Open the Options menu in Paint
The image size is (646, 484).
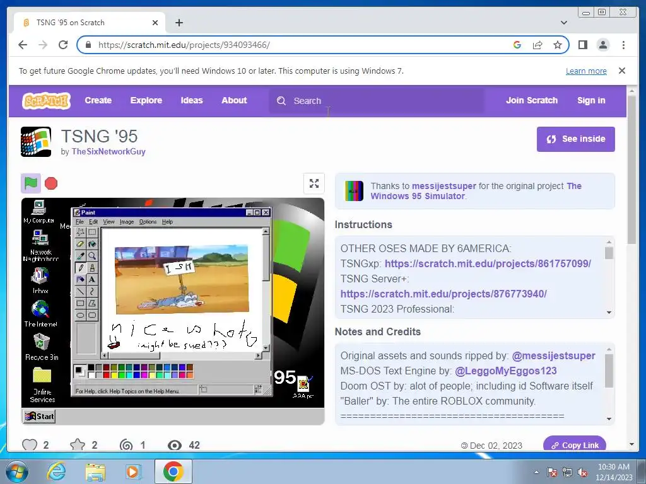[148, 222]
